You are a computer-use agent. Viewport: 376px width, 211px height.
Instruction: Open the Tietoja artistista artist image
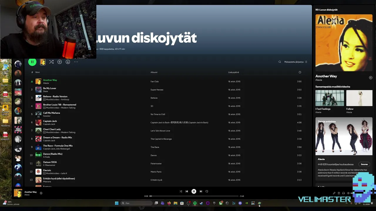click(x=344, y=136)
